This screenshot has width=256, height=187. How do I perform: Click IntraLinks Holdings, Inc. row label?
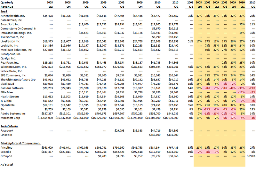(x=16, y=33)
